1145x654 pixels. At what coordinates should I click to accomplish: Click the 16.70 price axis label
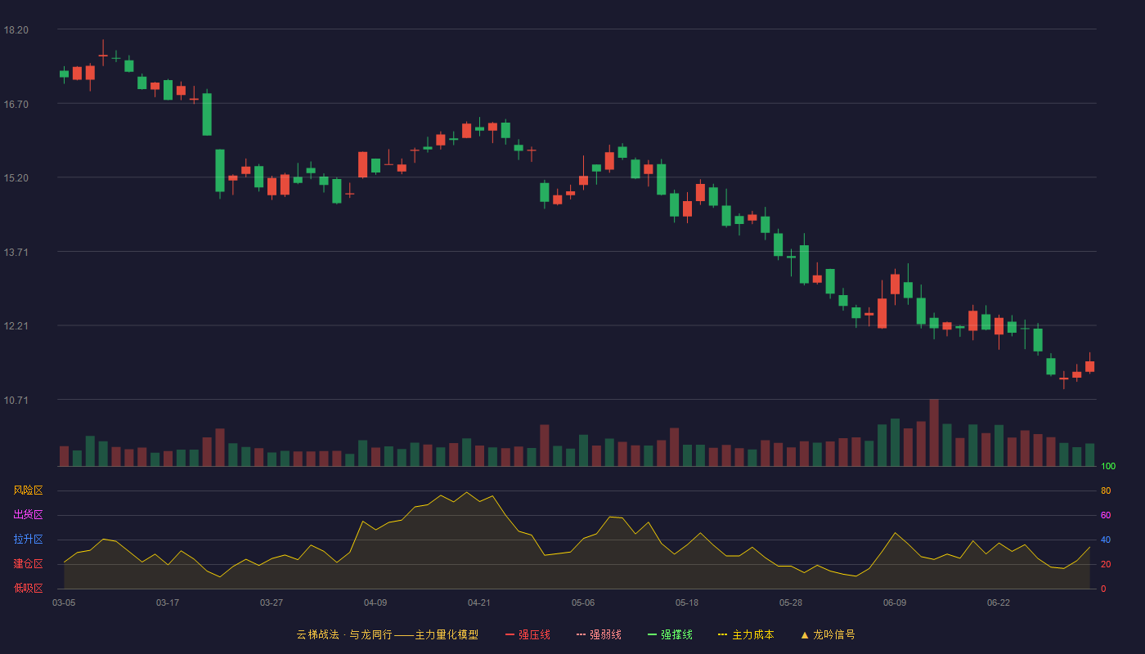16,104
